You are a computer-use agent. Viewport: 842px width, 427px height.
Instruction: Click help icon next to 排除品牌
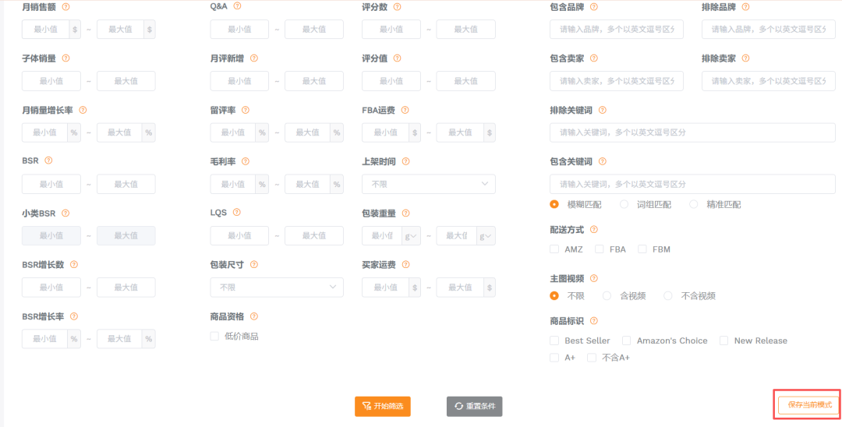pyautogui.click(x=745, y=7)
